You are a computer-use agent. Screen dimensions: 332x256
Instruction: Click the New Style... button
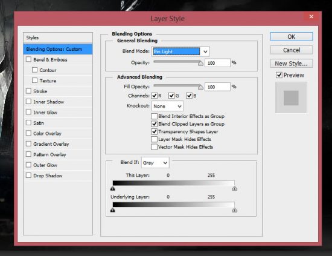pyautogui.click(x=292, y=64)
